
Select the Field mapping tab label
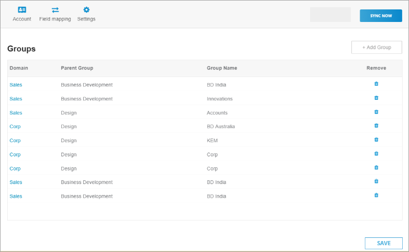pos(55,19)
